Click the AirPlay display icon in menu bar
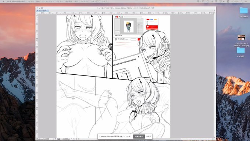Image resolution: width=250 pixels, height=141 pixels. tap(220, 1)
